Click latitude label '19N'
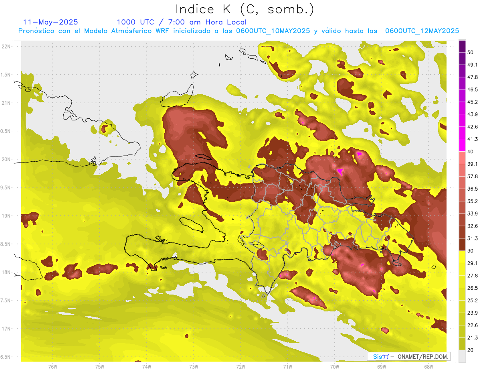Image resolution: width=481 pixels, height=372 pixels. (7, 216)
